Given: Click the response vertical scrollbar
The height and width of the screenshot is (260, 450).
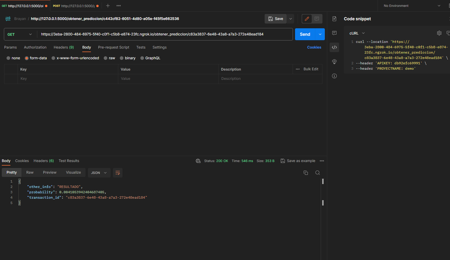Looking at the screenshot, I should (x=323, y=192).
